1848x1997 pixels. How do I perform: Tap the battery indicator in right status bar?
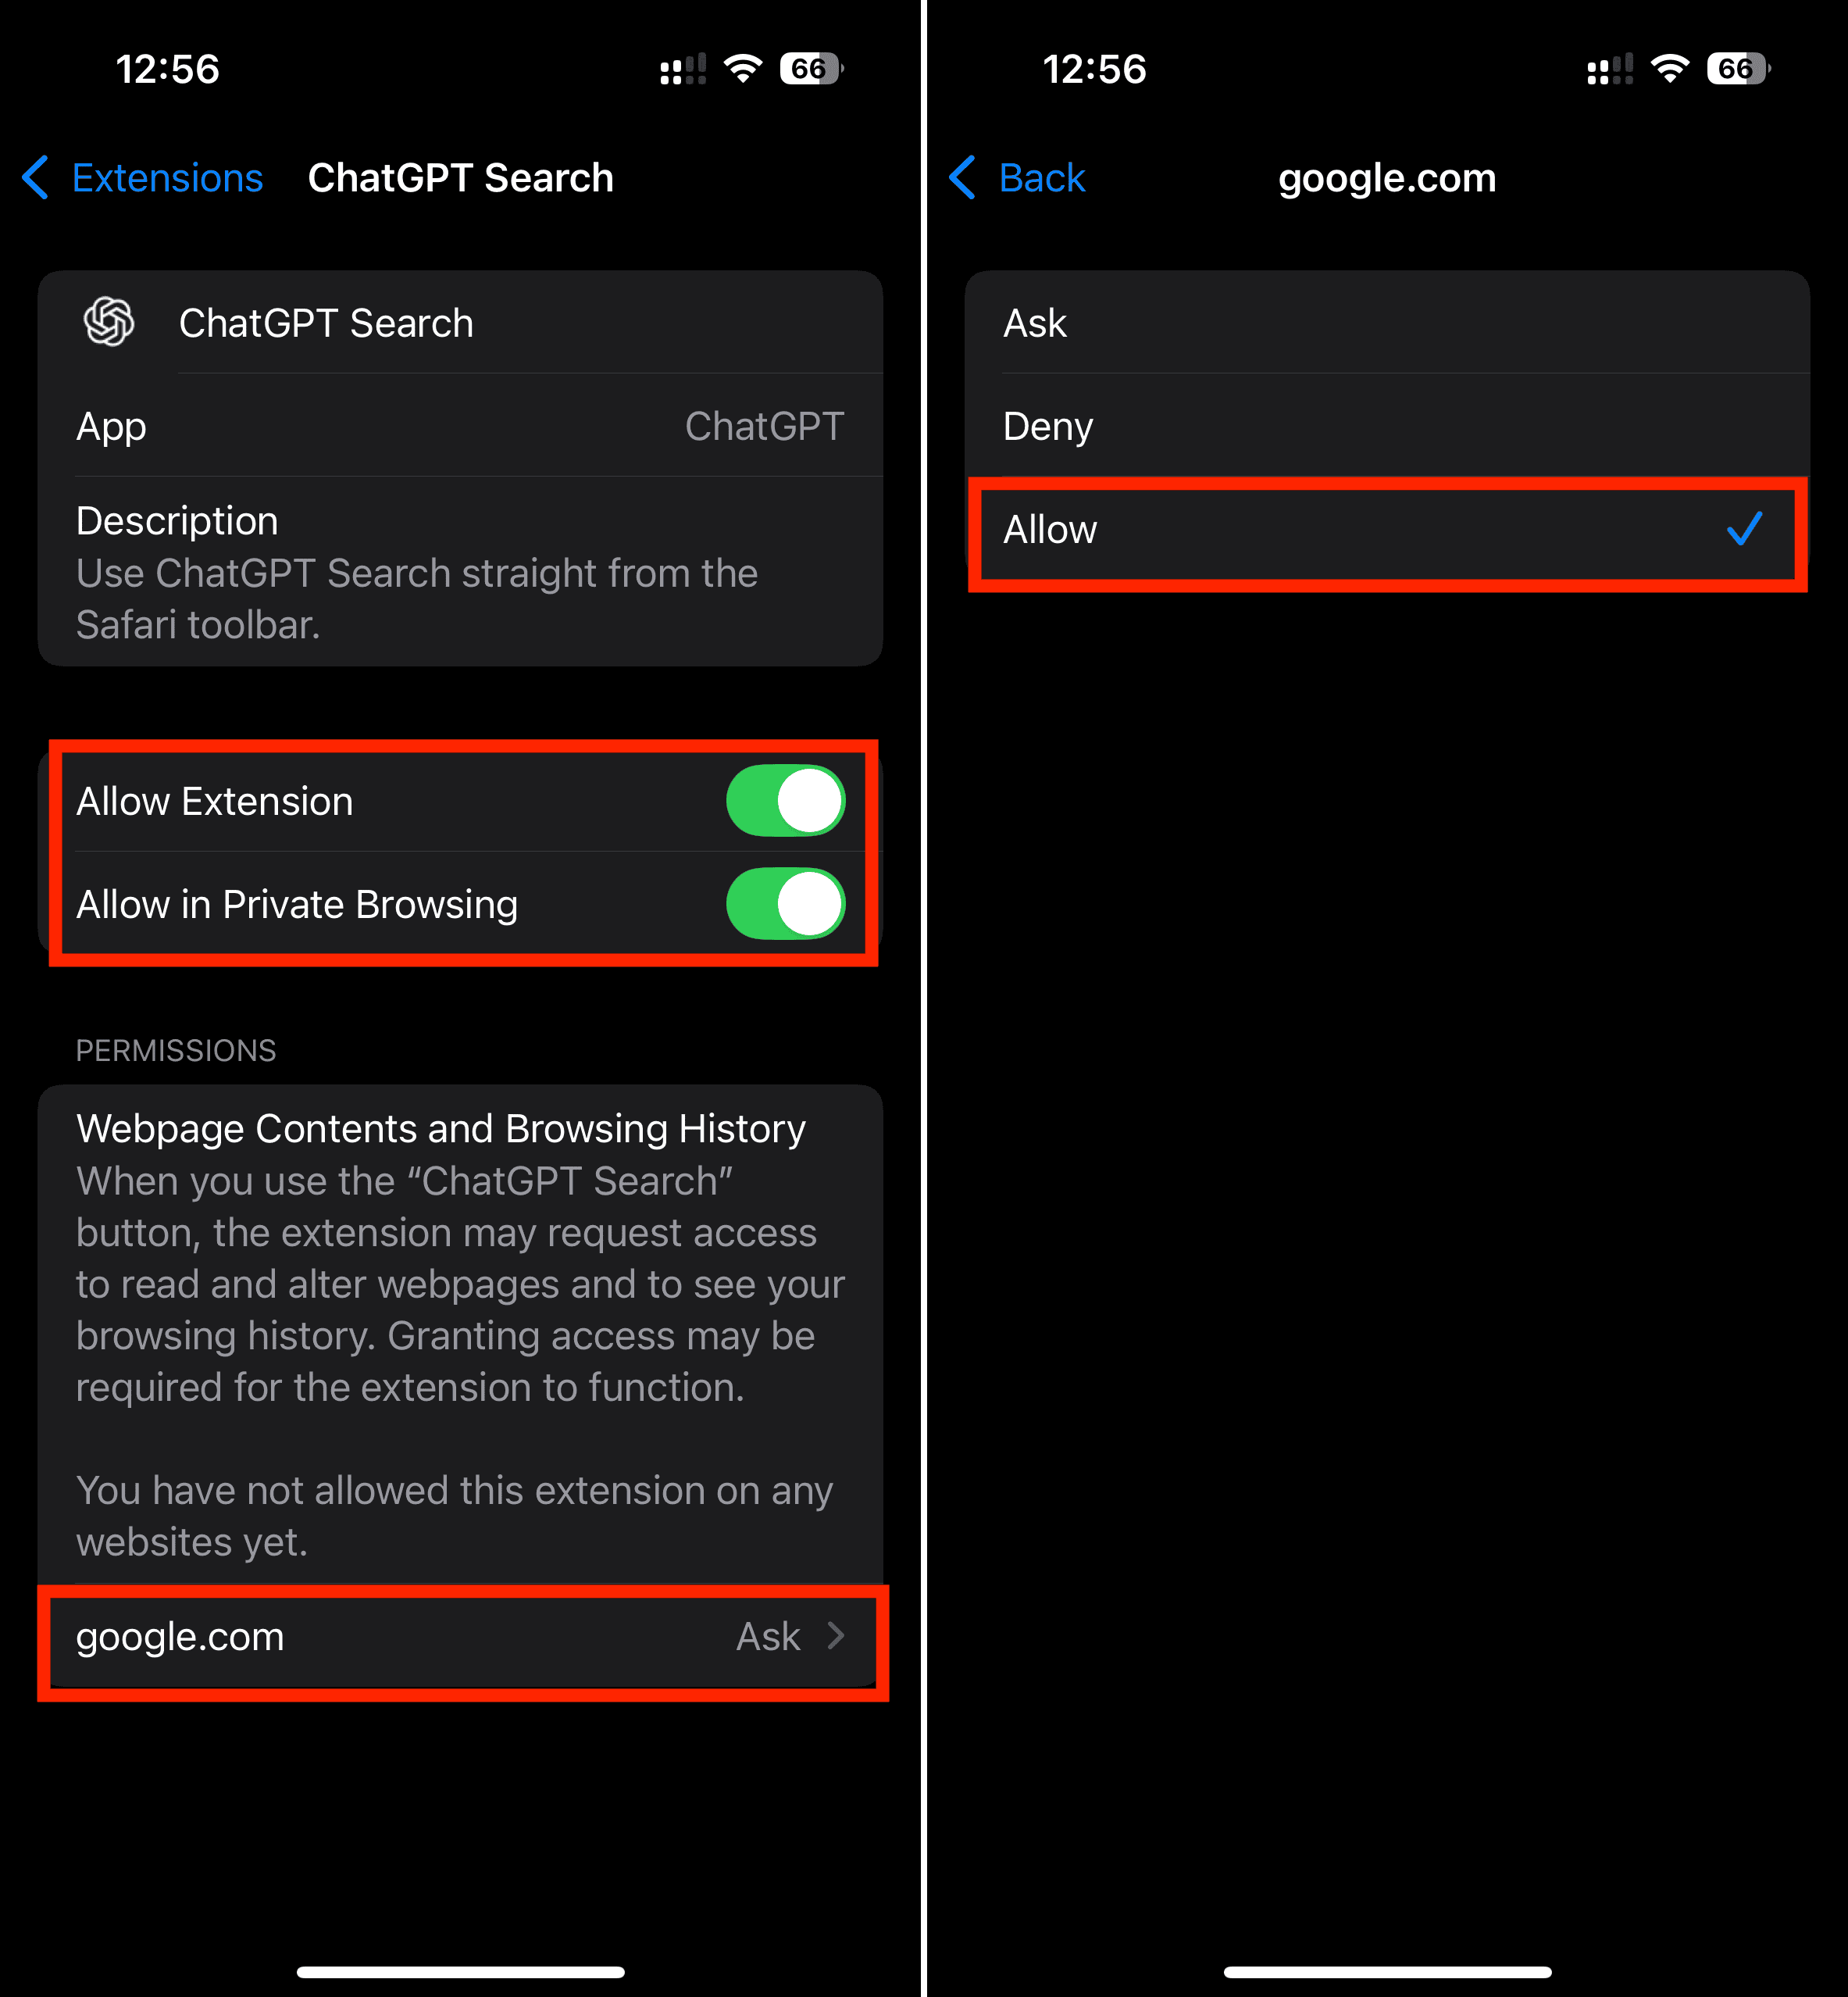(1739, 69)
